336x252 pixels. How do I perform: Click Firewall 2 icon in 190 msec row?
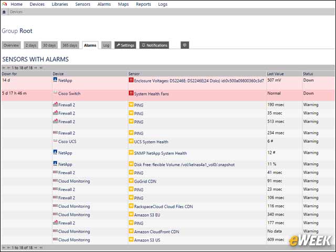[x=55, y=104]
